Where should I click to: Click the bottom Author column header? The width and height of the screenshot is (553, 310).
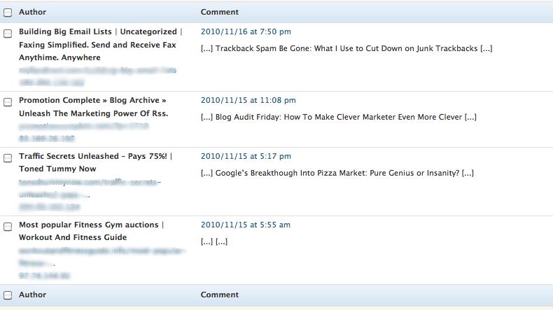point(32,295)
